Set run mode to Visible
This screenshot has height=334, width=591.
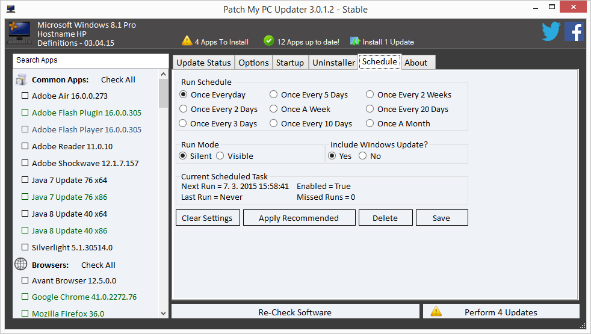click(x=220, y=156)
